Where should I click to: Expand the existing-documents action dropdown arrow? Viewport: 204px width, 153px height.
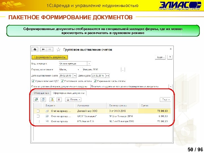click(171, 86)
